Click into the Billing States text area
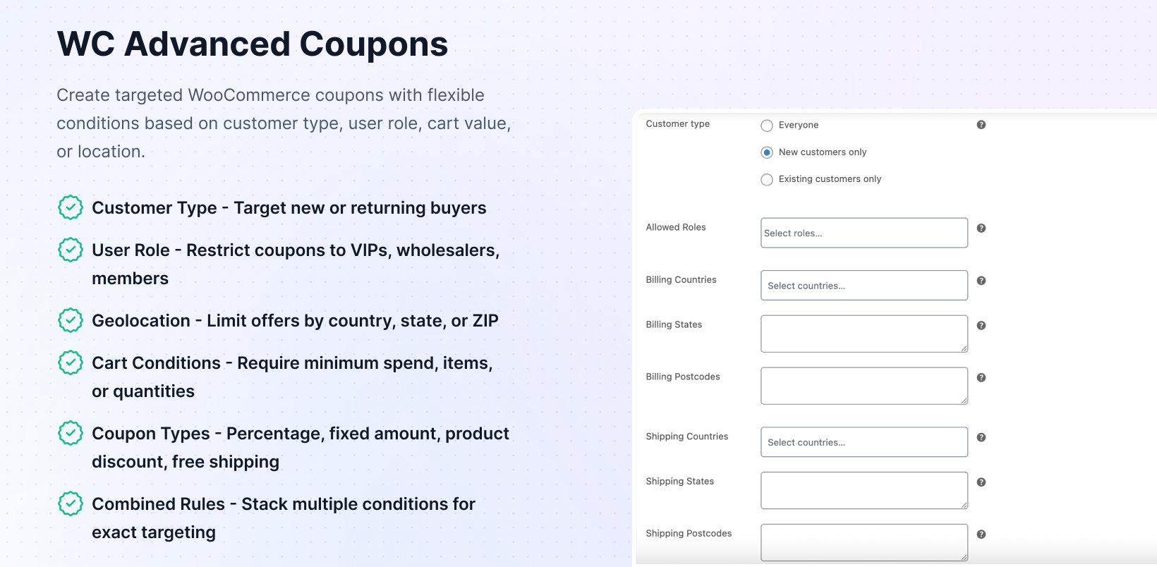 pyautogui.click(x=864, y=334)
